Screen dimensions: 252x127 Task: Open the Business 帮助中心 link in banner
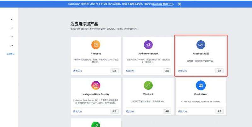(x=162, y=4)
